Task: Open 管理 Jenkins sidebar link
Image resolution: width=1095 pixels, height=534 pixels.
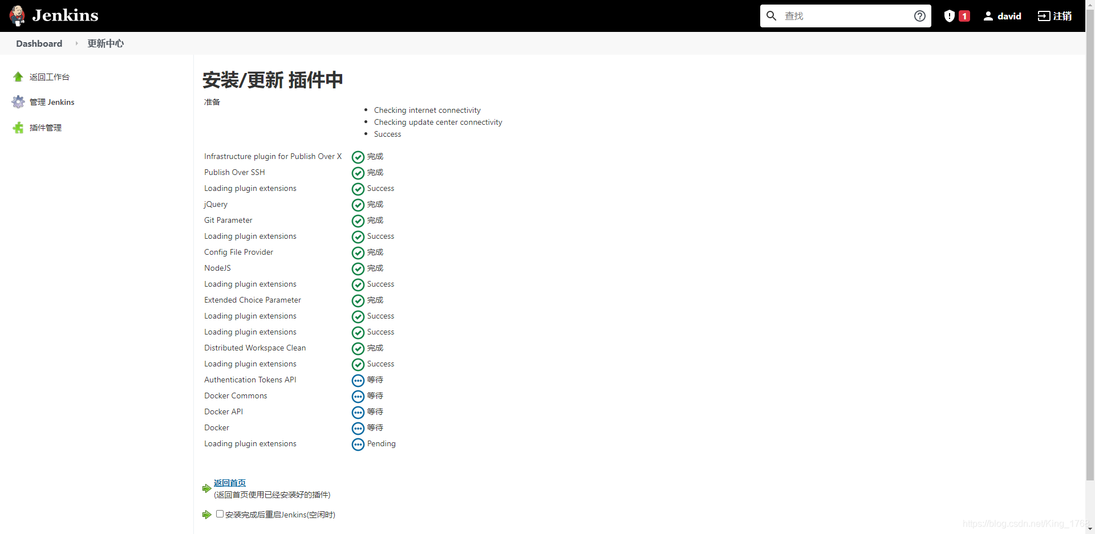Action: tap(52, 102)
